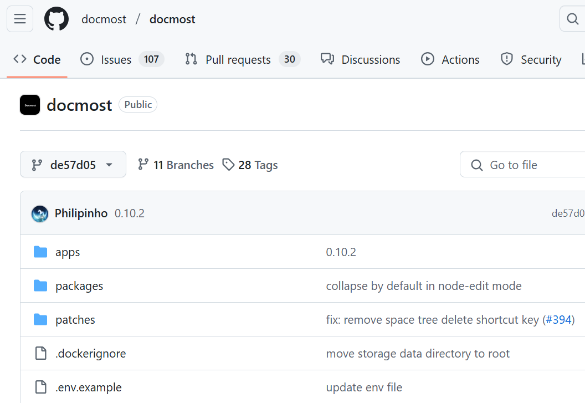
Task: Click the tags icon beside 28 Tags
Action: coord(229,164)
